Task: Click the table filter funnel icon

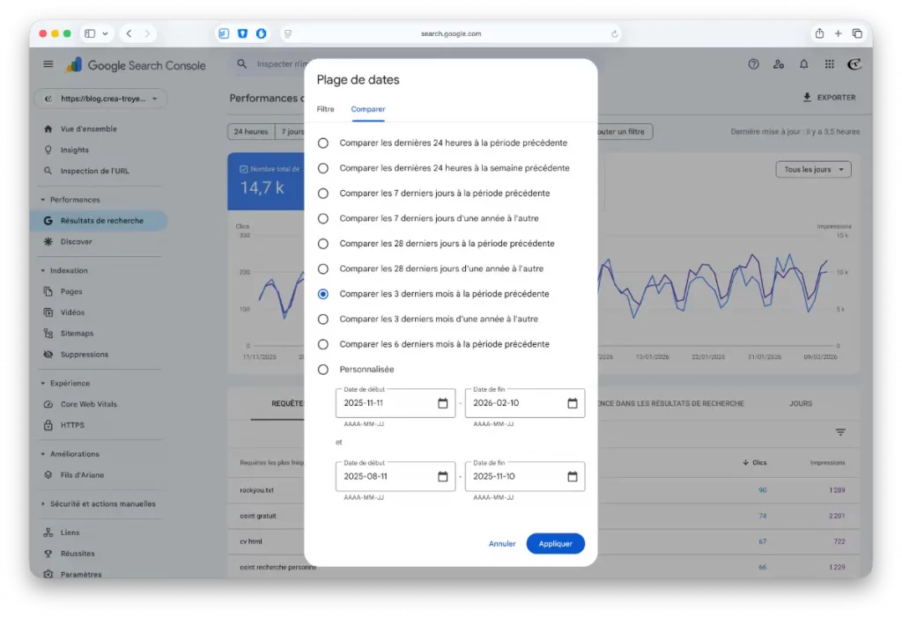Action: (x=840, y=432)
